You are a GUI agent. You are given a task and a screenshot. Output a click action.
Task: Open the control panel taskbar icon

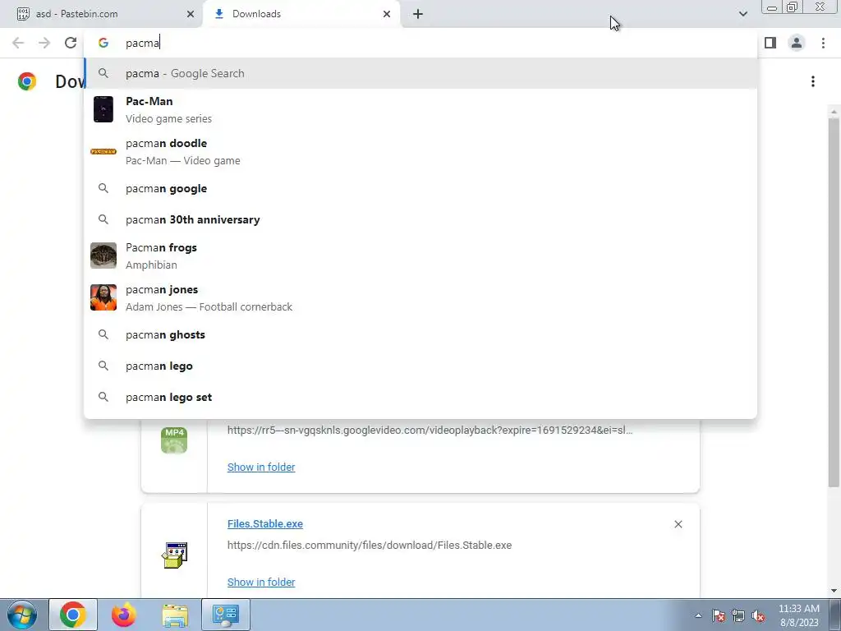226,615
